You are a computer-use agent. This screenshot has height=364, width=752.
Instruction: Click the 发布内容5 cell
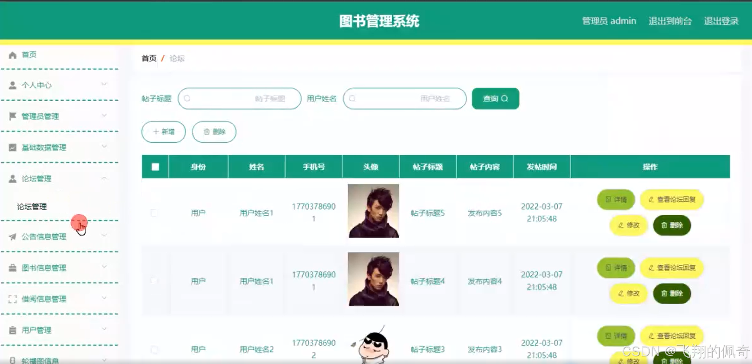pyautogui.click(x=485, y=213)
